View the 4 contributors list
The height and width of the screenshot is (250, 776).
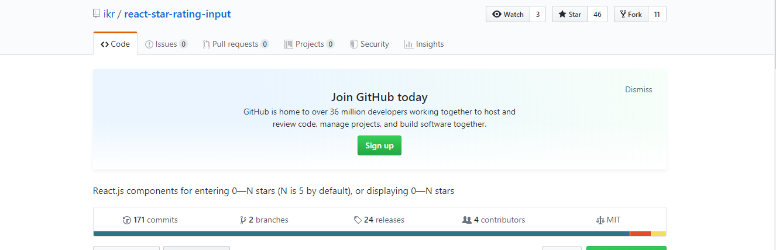[494, 220]
